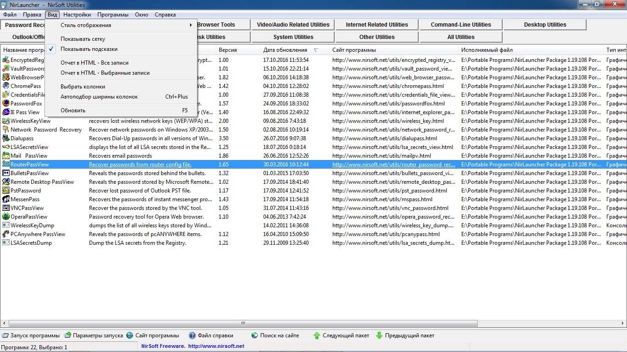This screenshot has width=627, height=352.
Task: Click the Исполняемый файл column header
Action: [x=531, y=50]
